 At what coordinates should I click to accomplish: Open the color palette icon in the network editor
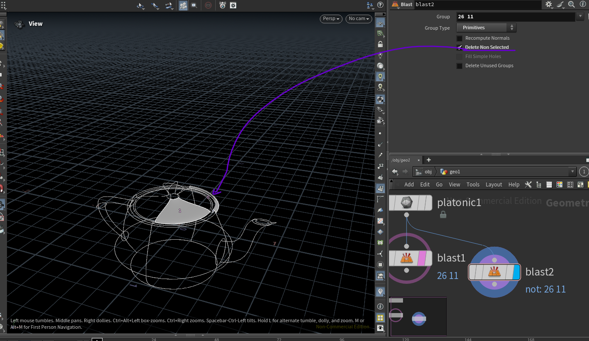pos(560,184)
